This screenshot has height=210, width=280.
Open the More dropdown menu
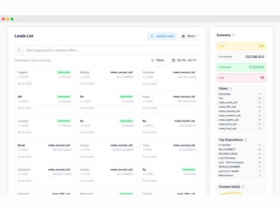click(x=189, y=36)
